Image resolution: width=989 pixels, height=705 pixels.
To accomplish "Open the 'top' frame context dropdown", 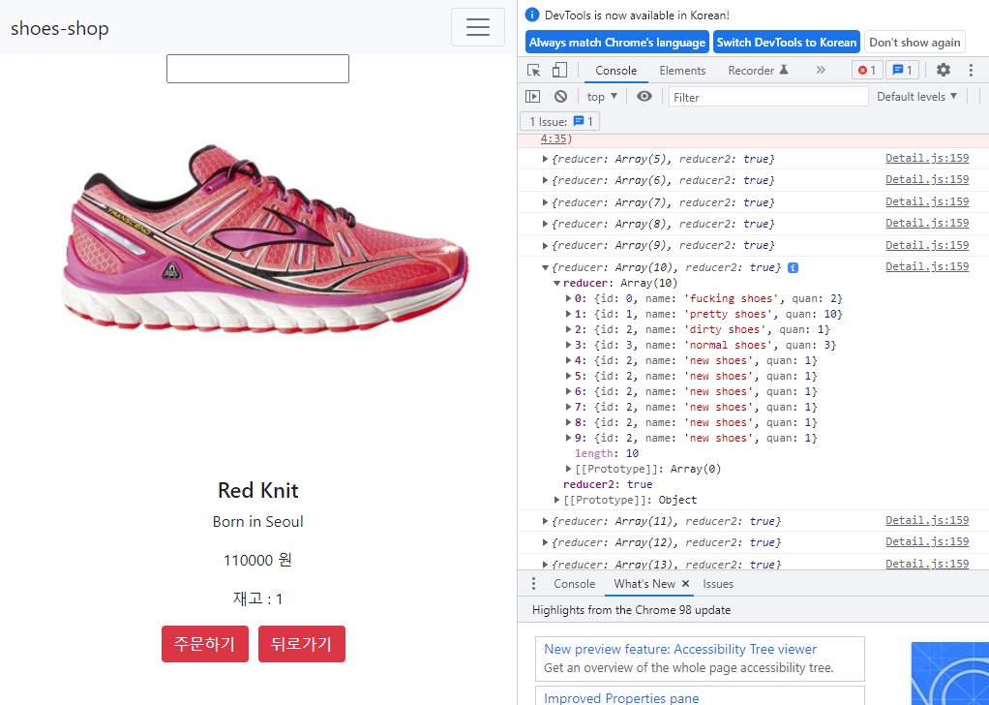I will pyautogui.click(x=601, y=96).
